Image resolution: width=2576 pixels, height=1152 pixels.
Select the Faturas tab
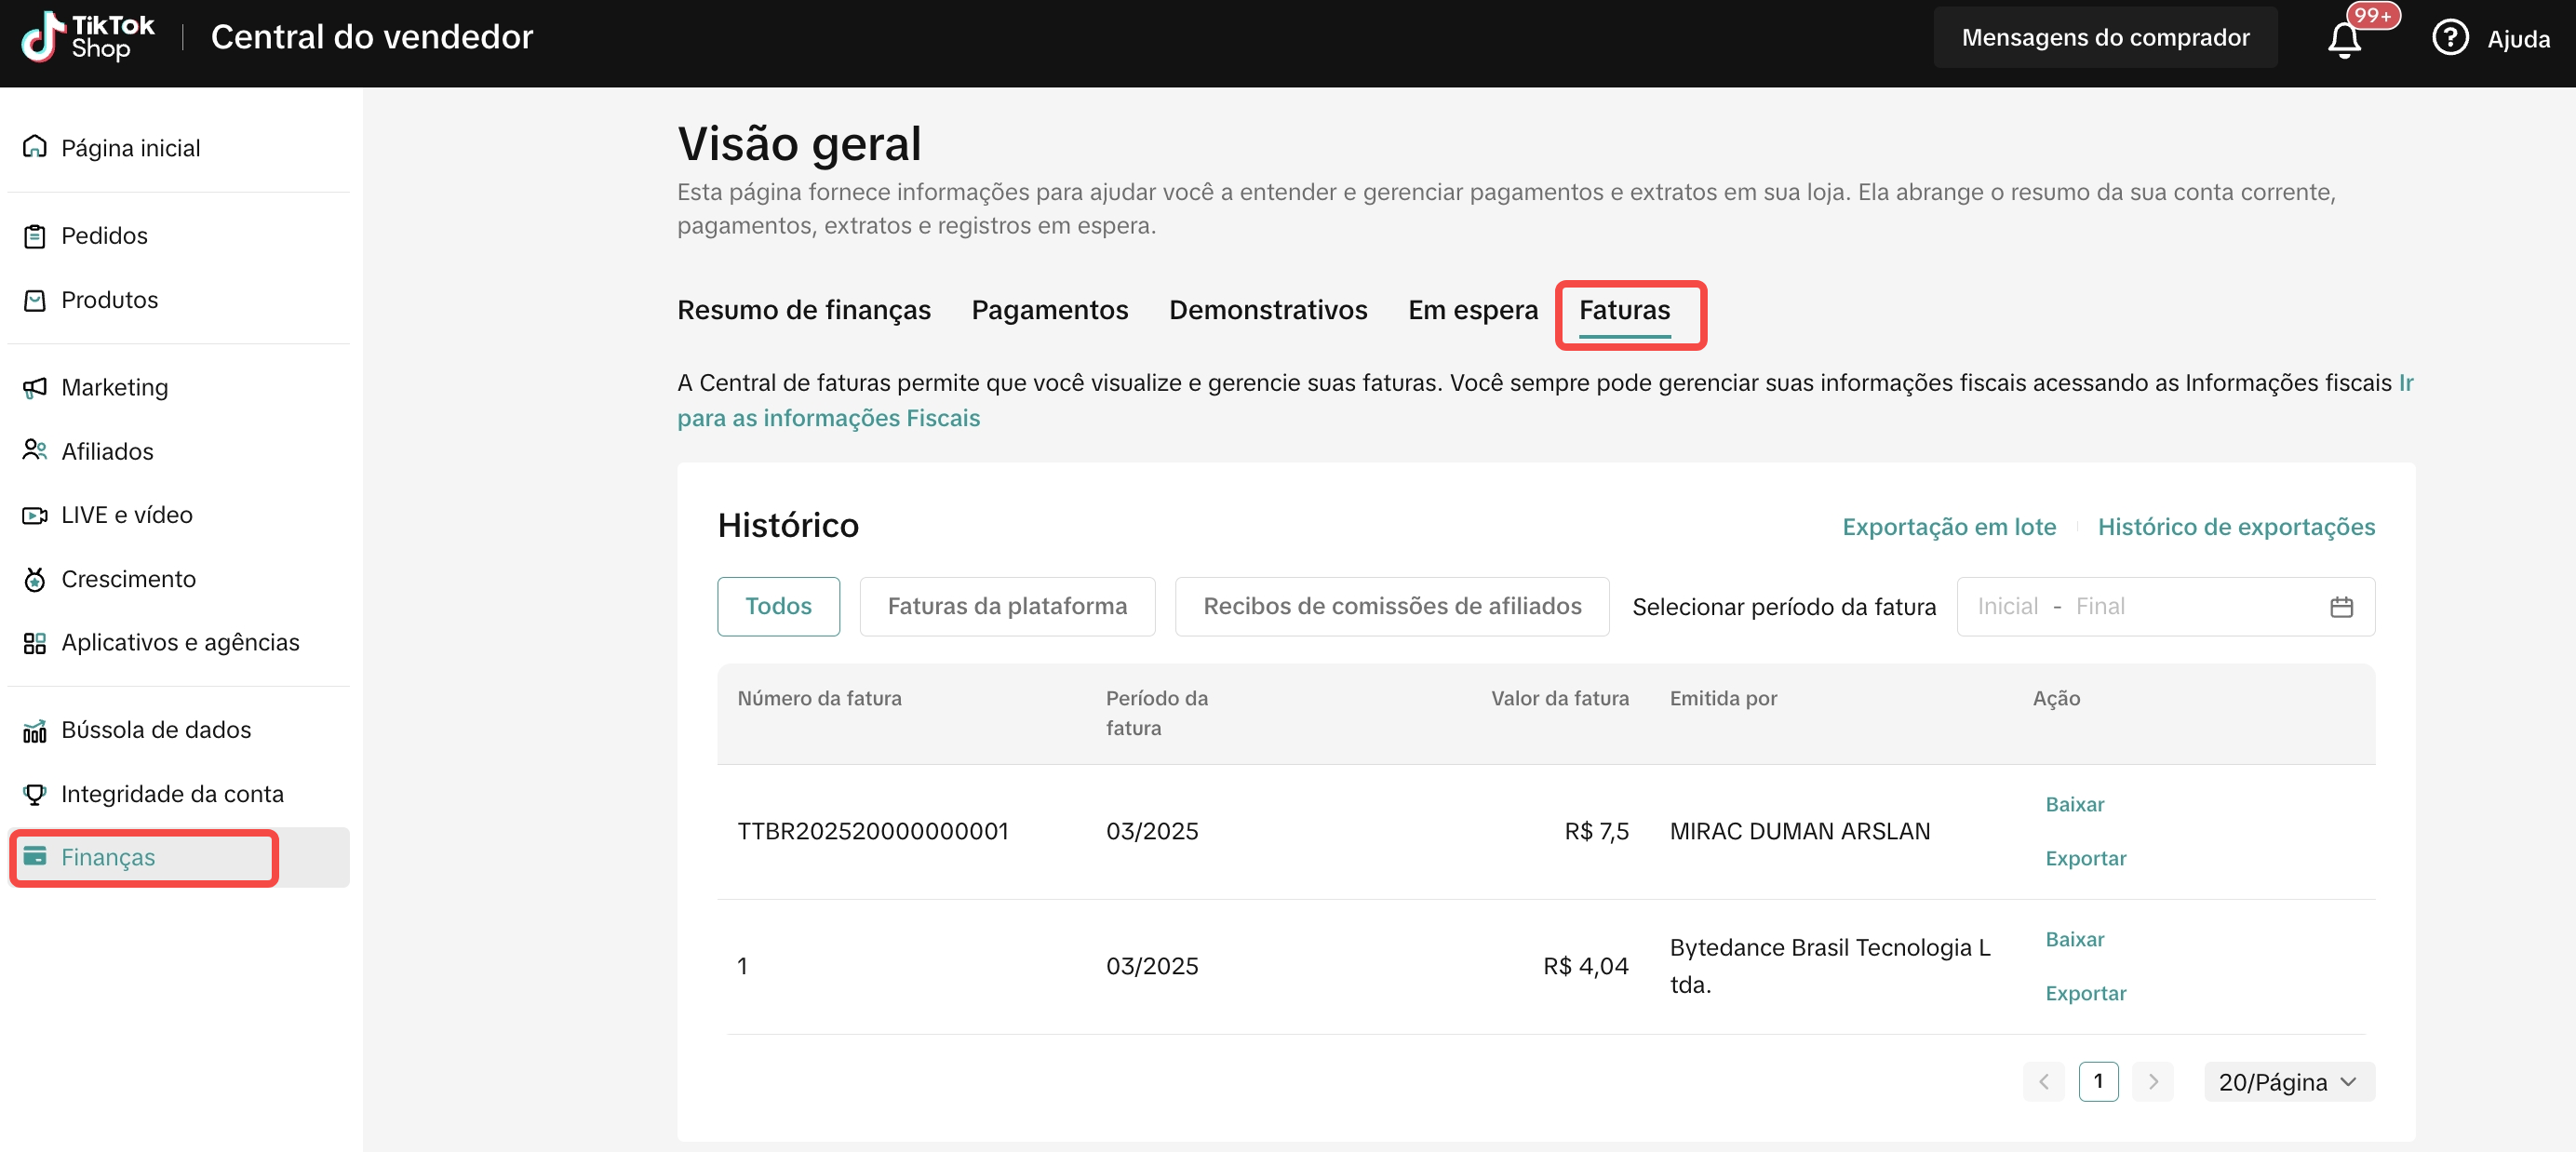(x=1624, y=310)
